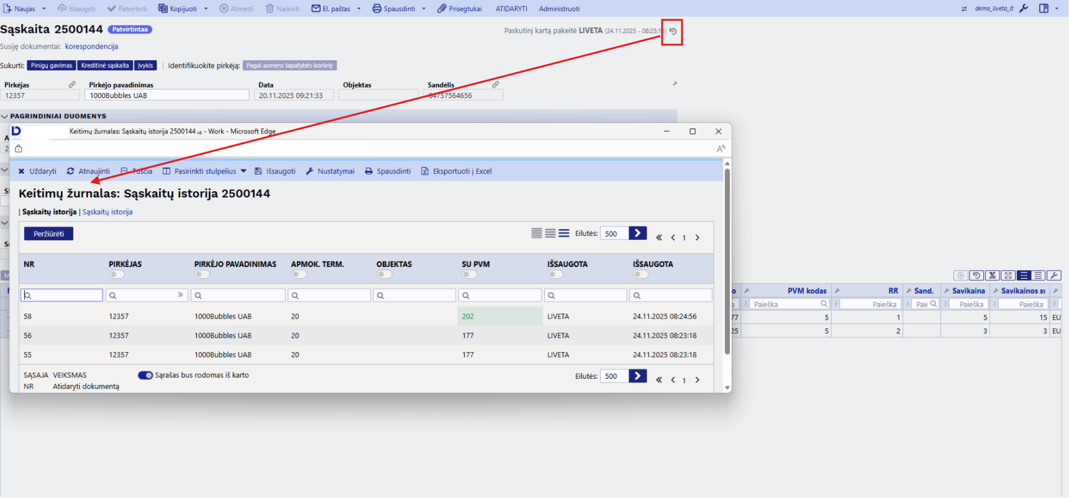Image resolution: width=1069 pixels, height=498 pixels.
Task: Click the Eksportuoti į Excel icon button
Action: click(x=425, y=171)
